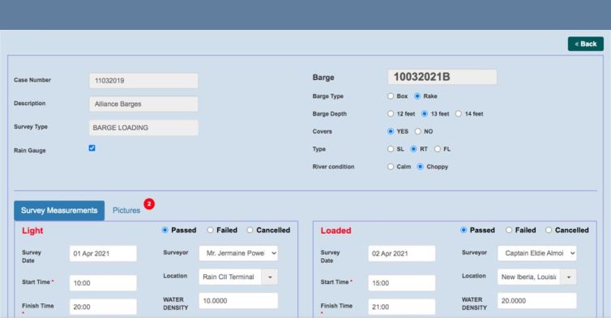This screenshot has height=318, width=611.
Task: Choose 14 feet barge depth
Action: tap(459, 113)
